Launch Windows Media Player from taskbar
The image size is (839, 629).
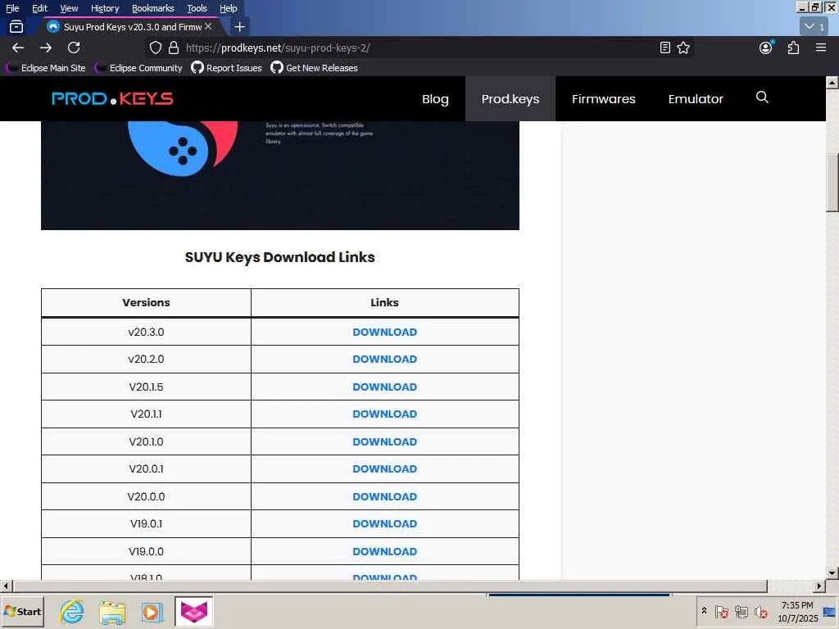(x=152, y=611)
